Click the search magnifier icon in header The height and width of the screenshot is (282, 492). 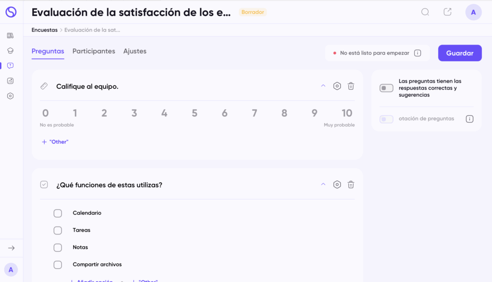coord(425,12)
